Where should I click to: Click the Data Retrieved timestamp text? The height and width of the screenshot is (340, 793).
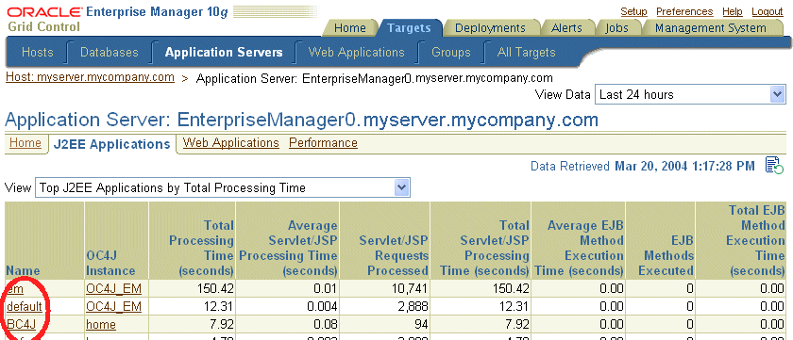click(x=642, y=166)
